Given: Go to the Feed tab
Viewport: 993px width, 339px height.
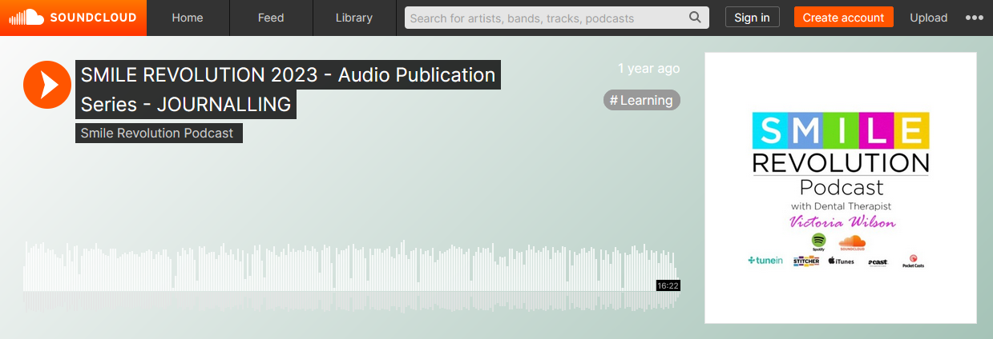Looking at the screenshot, I should (271, 18).
